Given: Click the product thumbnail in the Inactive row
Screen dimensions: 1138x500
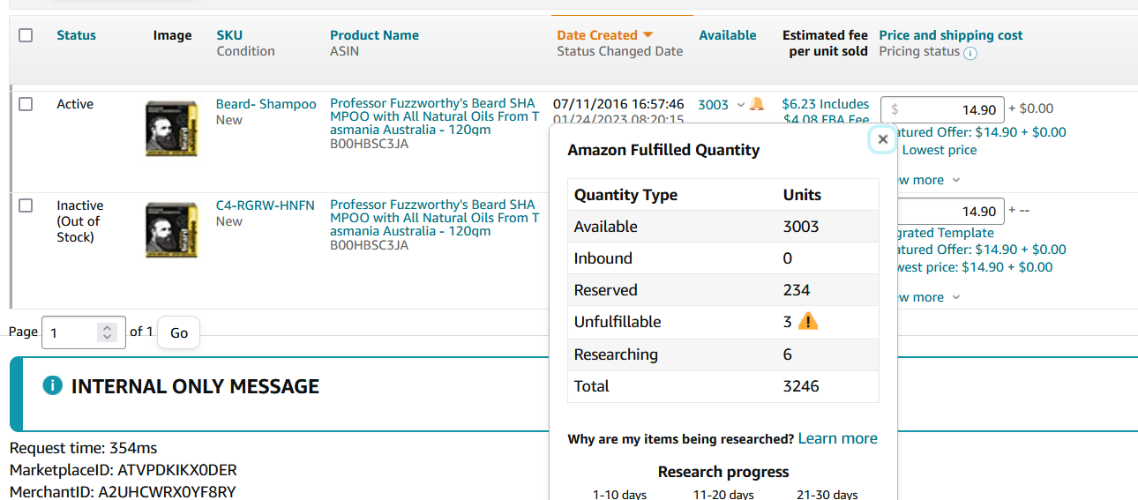Looking at the screenshot, I should point(171,230).
